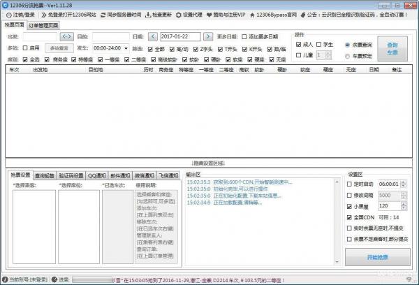Click heart icon for VIP sponsorship
419x285 pixels.
coord(209,15)
